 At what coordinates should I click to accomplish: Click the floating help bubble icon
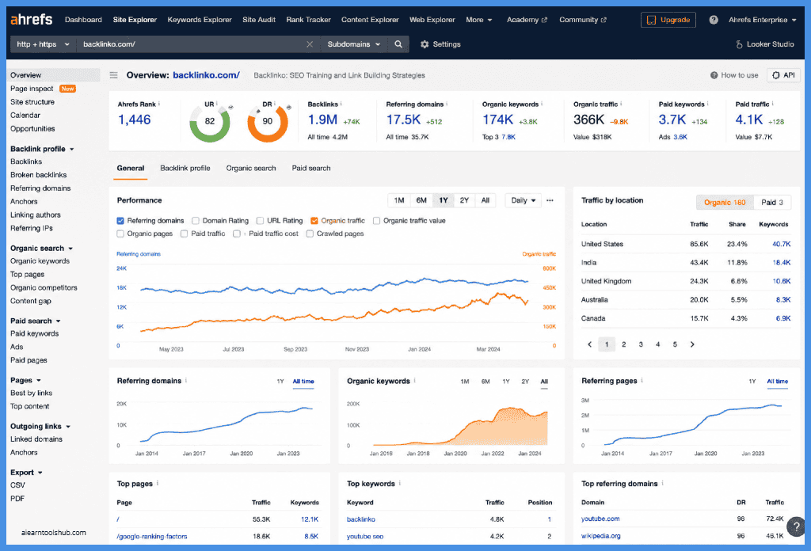pos(797,526)
